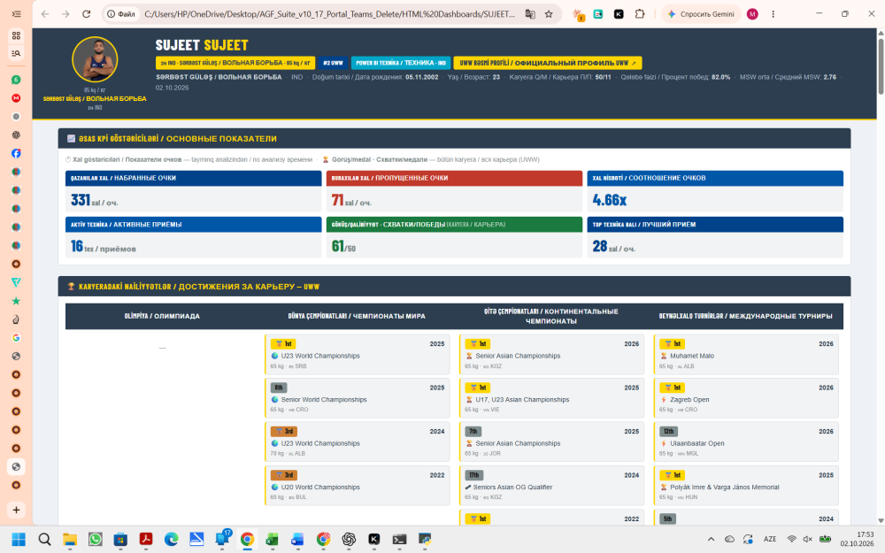Open the Chrome profile avatar M

point(752,14)
